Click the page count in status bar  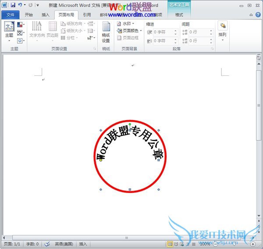pyautogui.click(x=12, y=244)
